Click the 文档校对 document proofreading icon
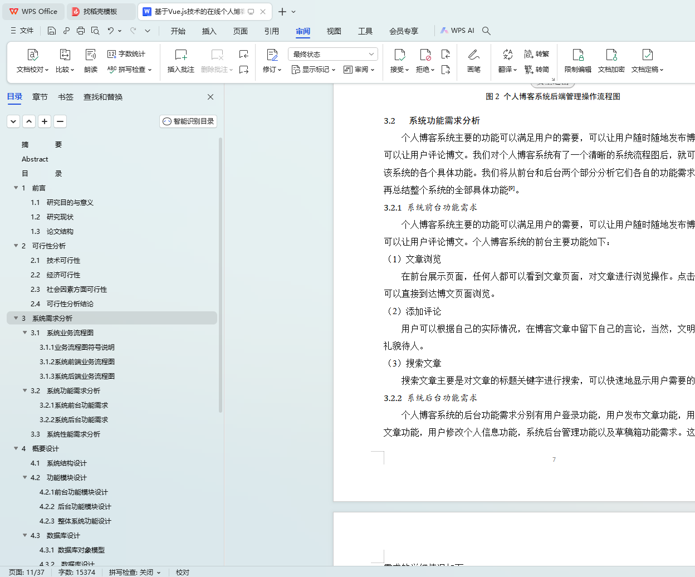The height and width of the screenshot is (577, 695). tap(32, 55)
